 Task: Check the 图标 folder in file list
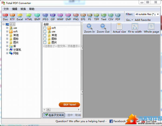coord(45,39)
